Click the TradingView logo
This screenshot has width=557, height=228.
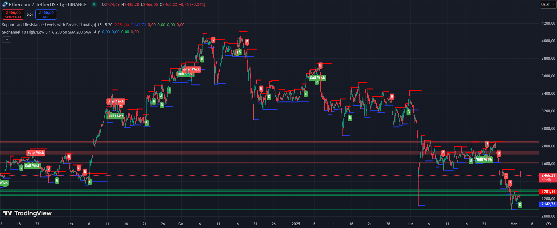tap(27, 213)
